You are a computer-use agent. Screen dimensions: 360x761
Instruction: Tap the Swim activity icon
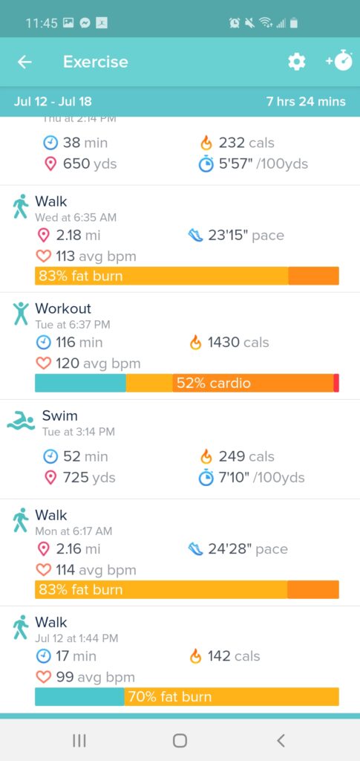click(21, 421)
